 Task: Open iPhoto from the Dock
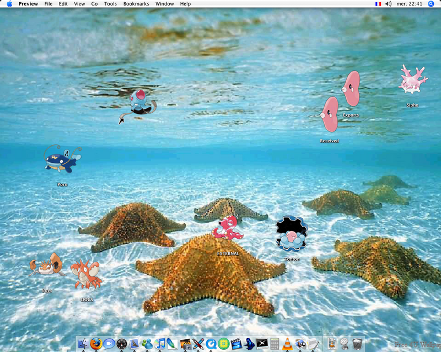pos(185,344)
